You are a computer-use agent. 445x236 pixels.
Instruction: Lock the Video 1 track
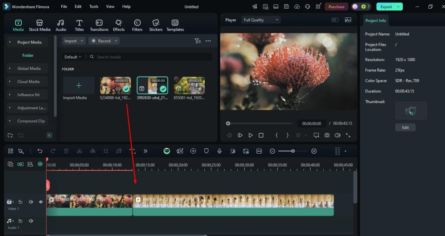point(20,202)
